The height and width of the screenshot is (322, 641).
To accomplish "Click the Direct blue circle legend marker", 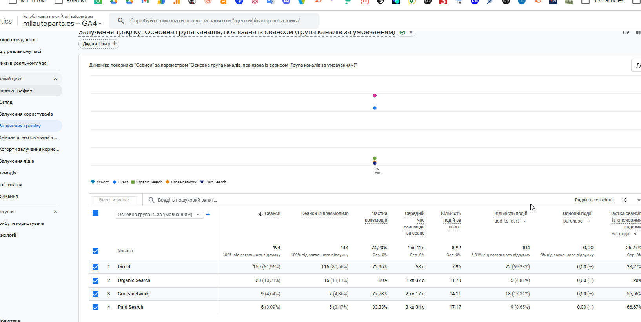I will pos(115,182).
